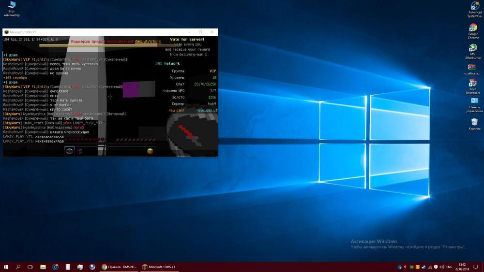Click the 25170/26250 experience value

[205, 84]
